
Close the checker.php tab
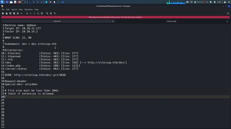coord(227,21)
